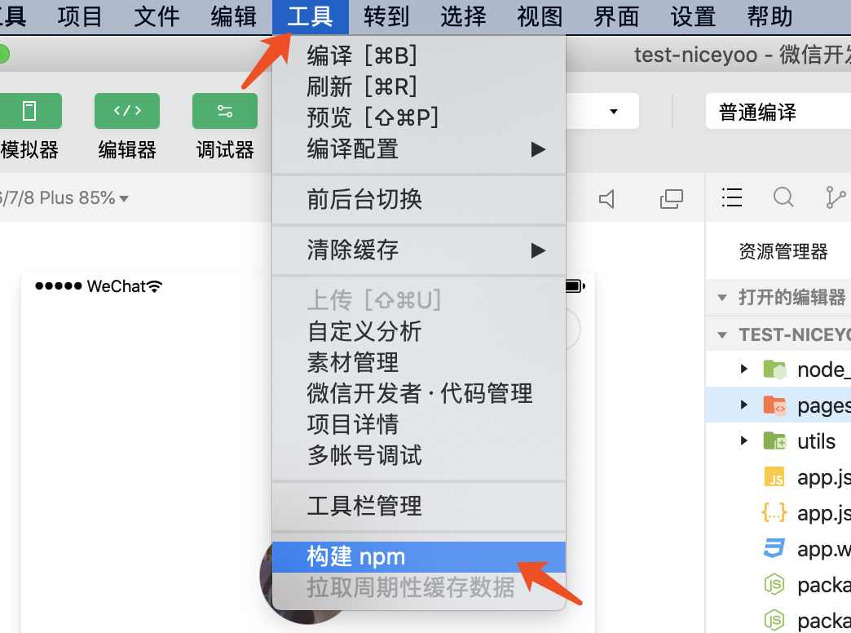Open the source control branch icon
Image resolution: width=851 pixels, height=633 pixels.
[836, 197]
